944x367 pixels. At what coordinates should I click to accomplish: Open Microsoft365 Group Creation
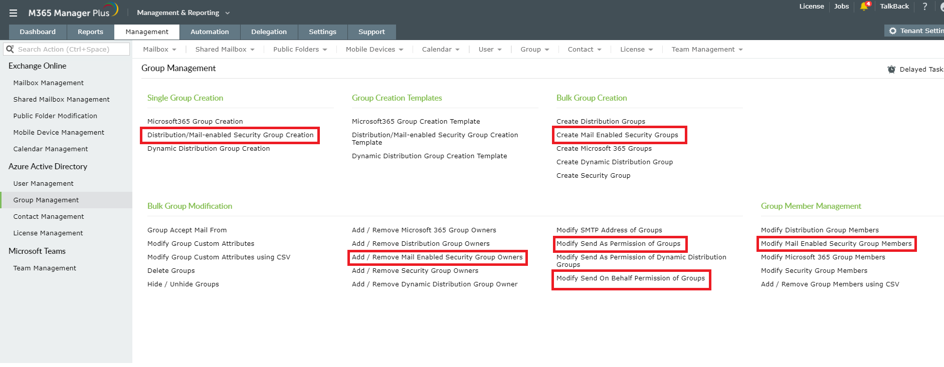tap(195, 121)
